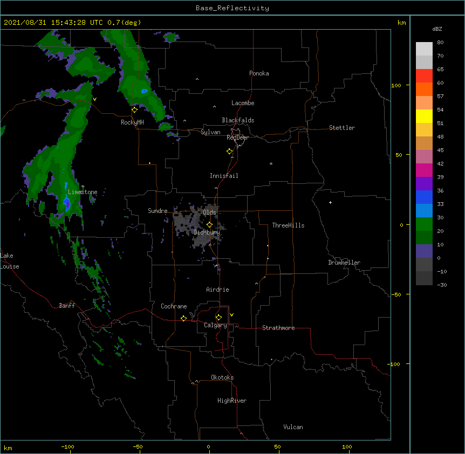This screenshot has width=465, height=454.
Task: Select the slate purple 0-10 dBZ swatch
Action: 424,251
